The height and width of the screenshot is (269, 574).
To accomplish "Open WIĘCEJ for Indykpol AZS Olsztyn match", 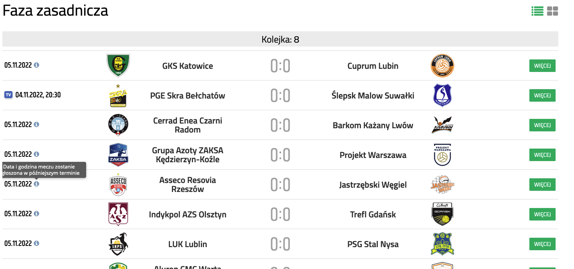I will (542, 214).
